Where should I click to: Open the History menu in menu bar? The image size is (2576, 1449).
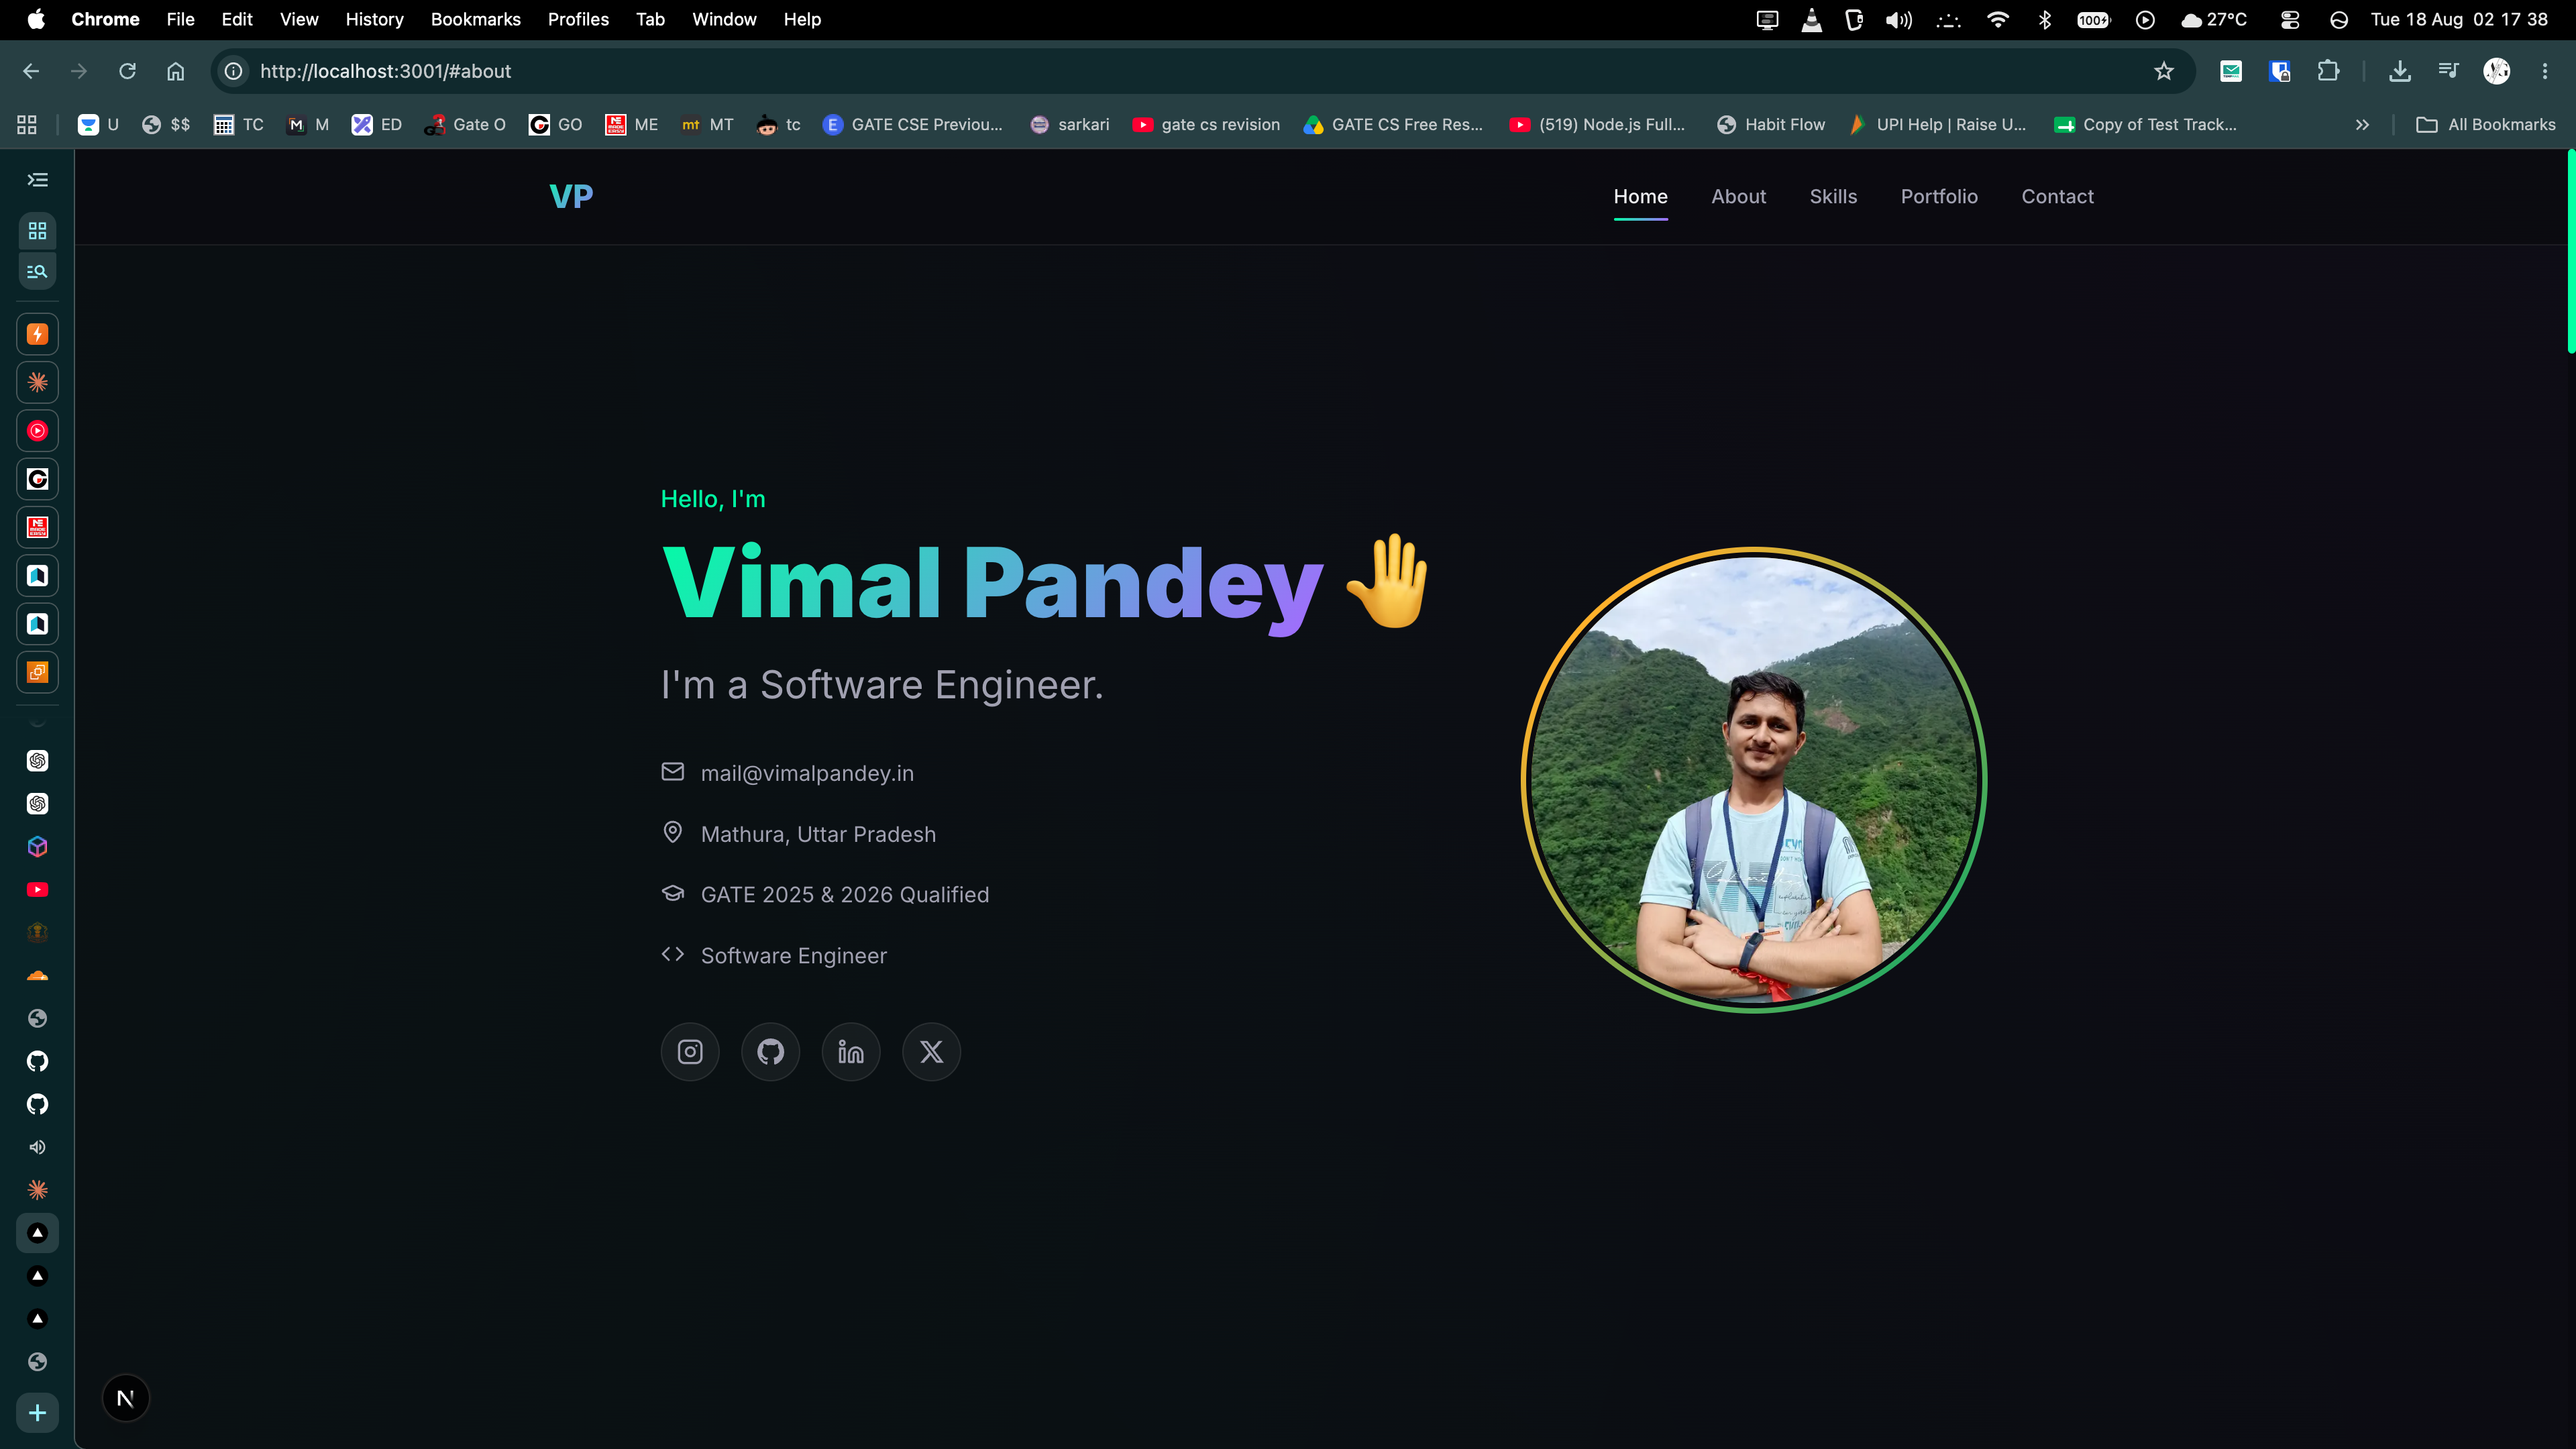(x=374, y=20)
